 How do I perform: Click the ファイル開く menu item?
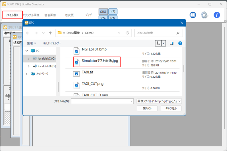click(12, 15)
